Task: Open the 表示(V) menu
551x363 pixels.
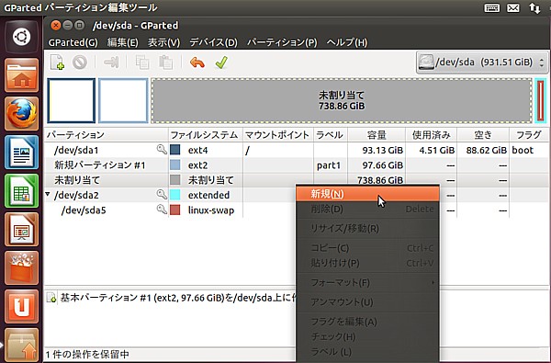Action: tap(163, 42)
